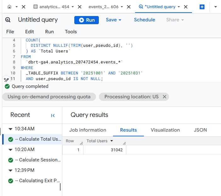
Task: Click the Row column resize handle
Action: point(82,143)
